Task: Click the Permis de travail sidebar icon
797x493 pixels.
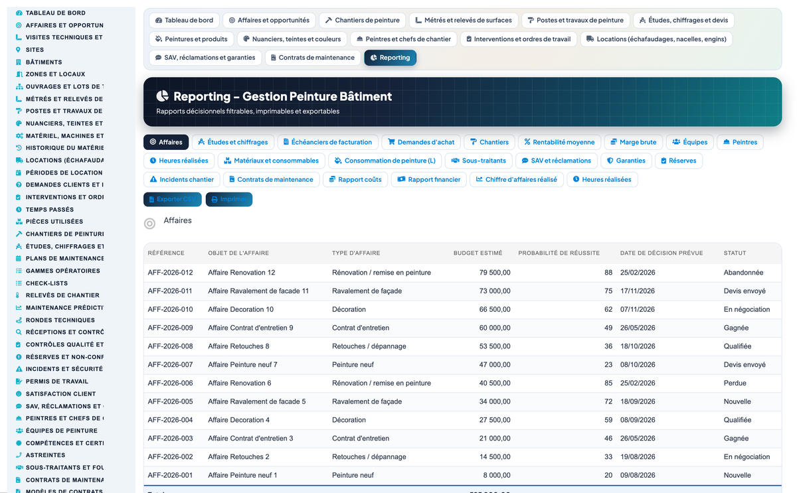Action: (19, 381)
